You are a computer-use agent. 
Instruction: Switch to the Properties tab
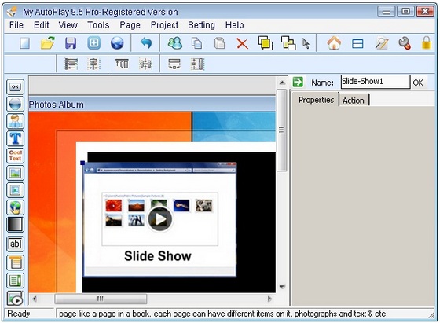click(316, 100)
